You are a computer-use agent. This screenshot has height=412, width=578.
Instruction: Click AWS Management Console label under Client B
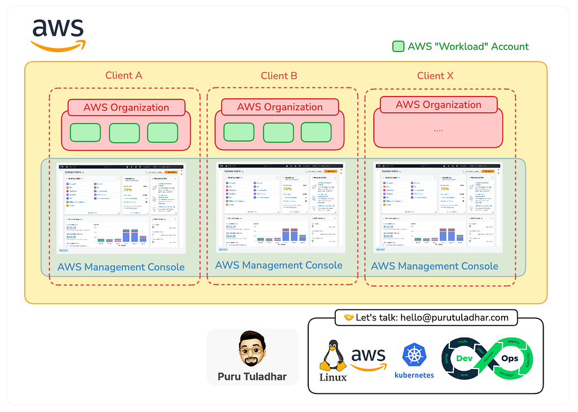pos(279,265)
